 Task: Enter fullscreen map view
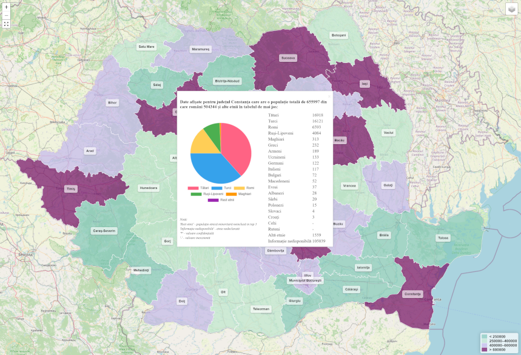tap(6, 24)
